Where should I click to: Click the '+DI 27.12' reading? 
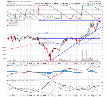tap(26, 81)
